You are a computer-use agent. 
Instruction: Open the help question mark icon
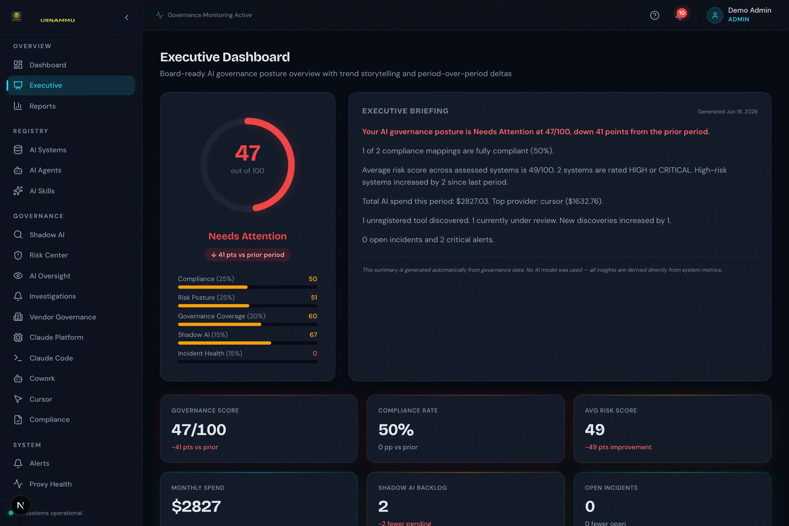(654, 15)
